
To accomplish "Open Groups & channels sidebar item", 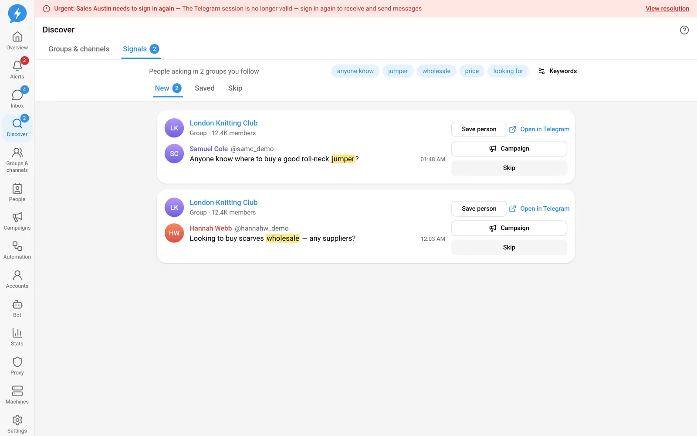I will click(x=17, y=160).
